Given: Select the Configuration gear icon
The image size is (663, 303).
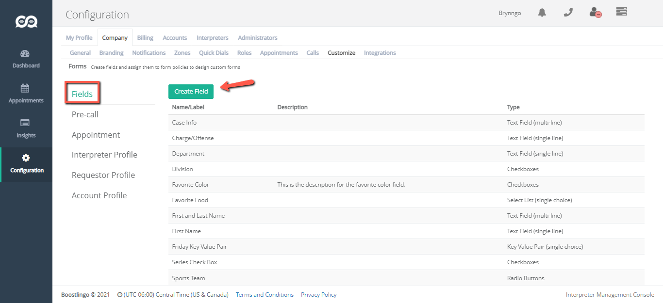Looking at the screenshot, I should coord(26,158).
